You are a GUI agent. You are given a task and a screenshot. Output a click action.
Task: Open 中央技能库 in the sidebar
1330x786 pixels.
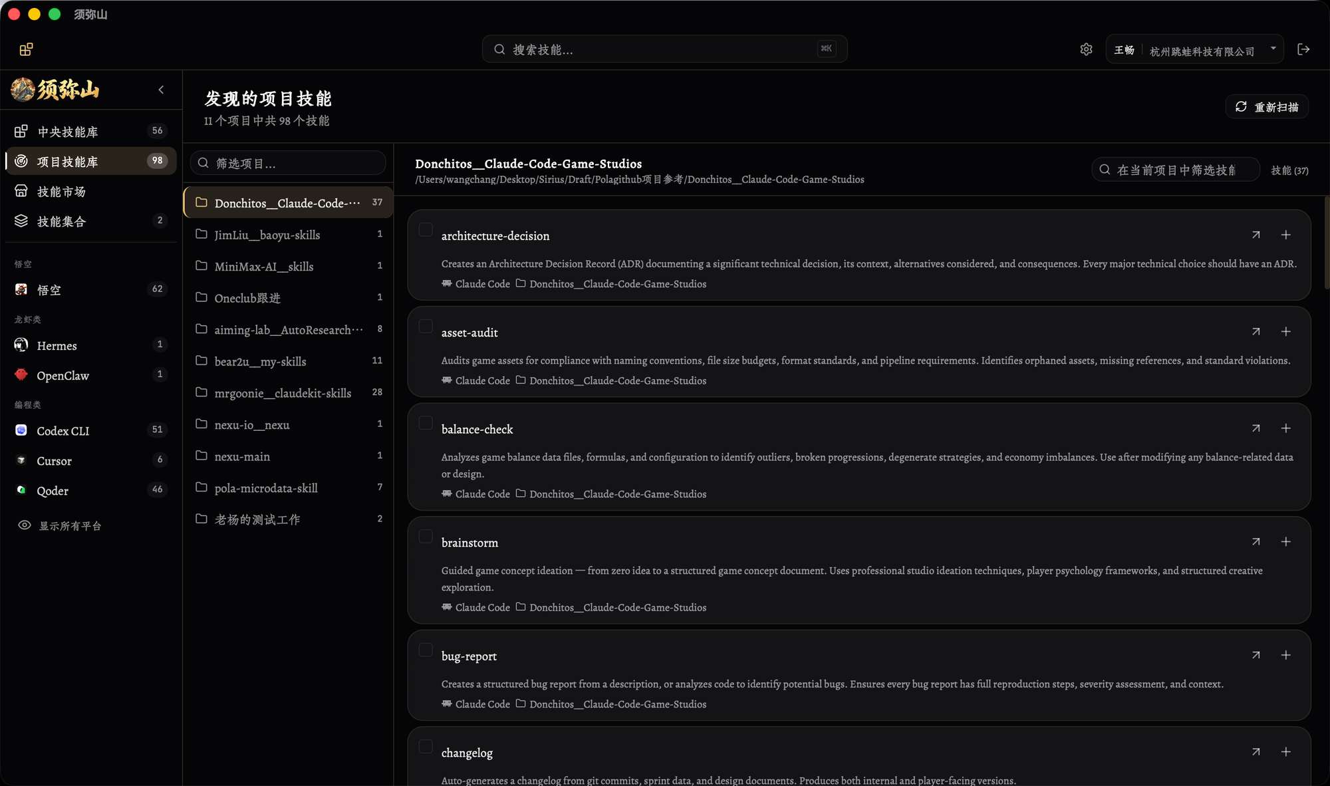(91, 132)
